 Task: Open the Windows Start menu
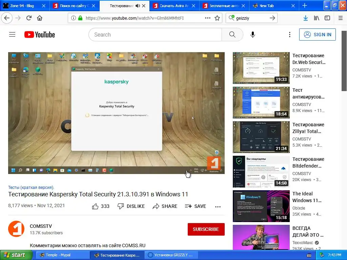(x=16, y=255)
